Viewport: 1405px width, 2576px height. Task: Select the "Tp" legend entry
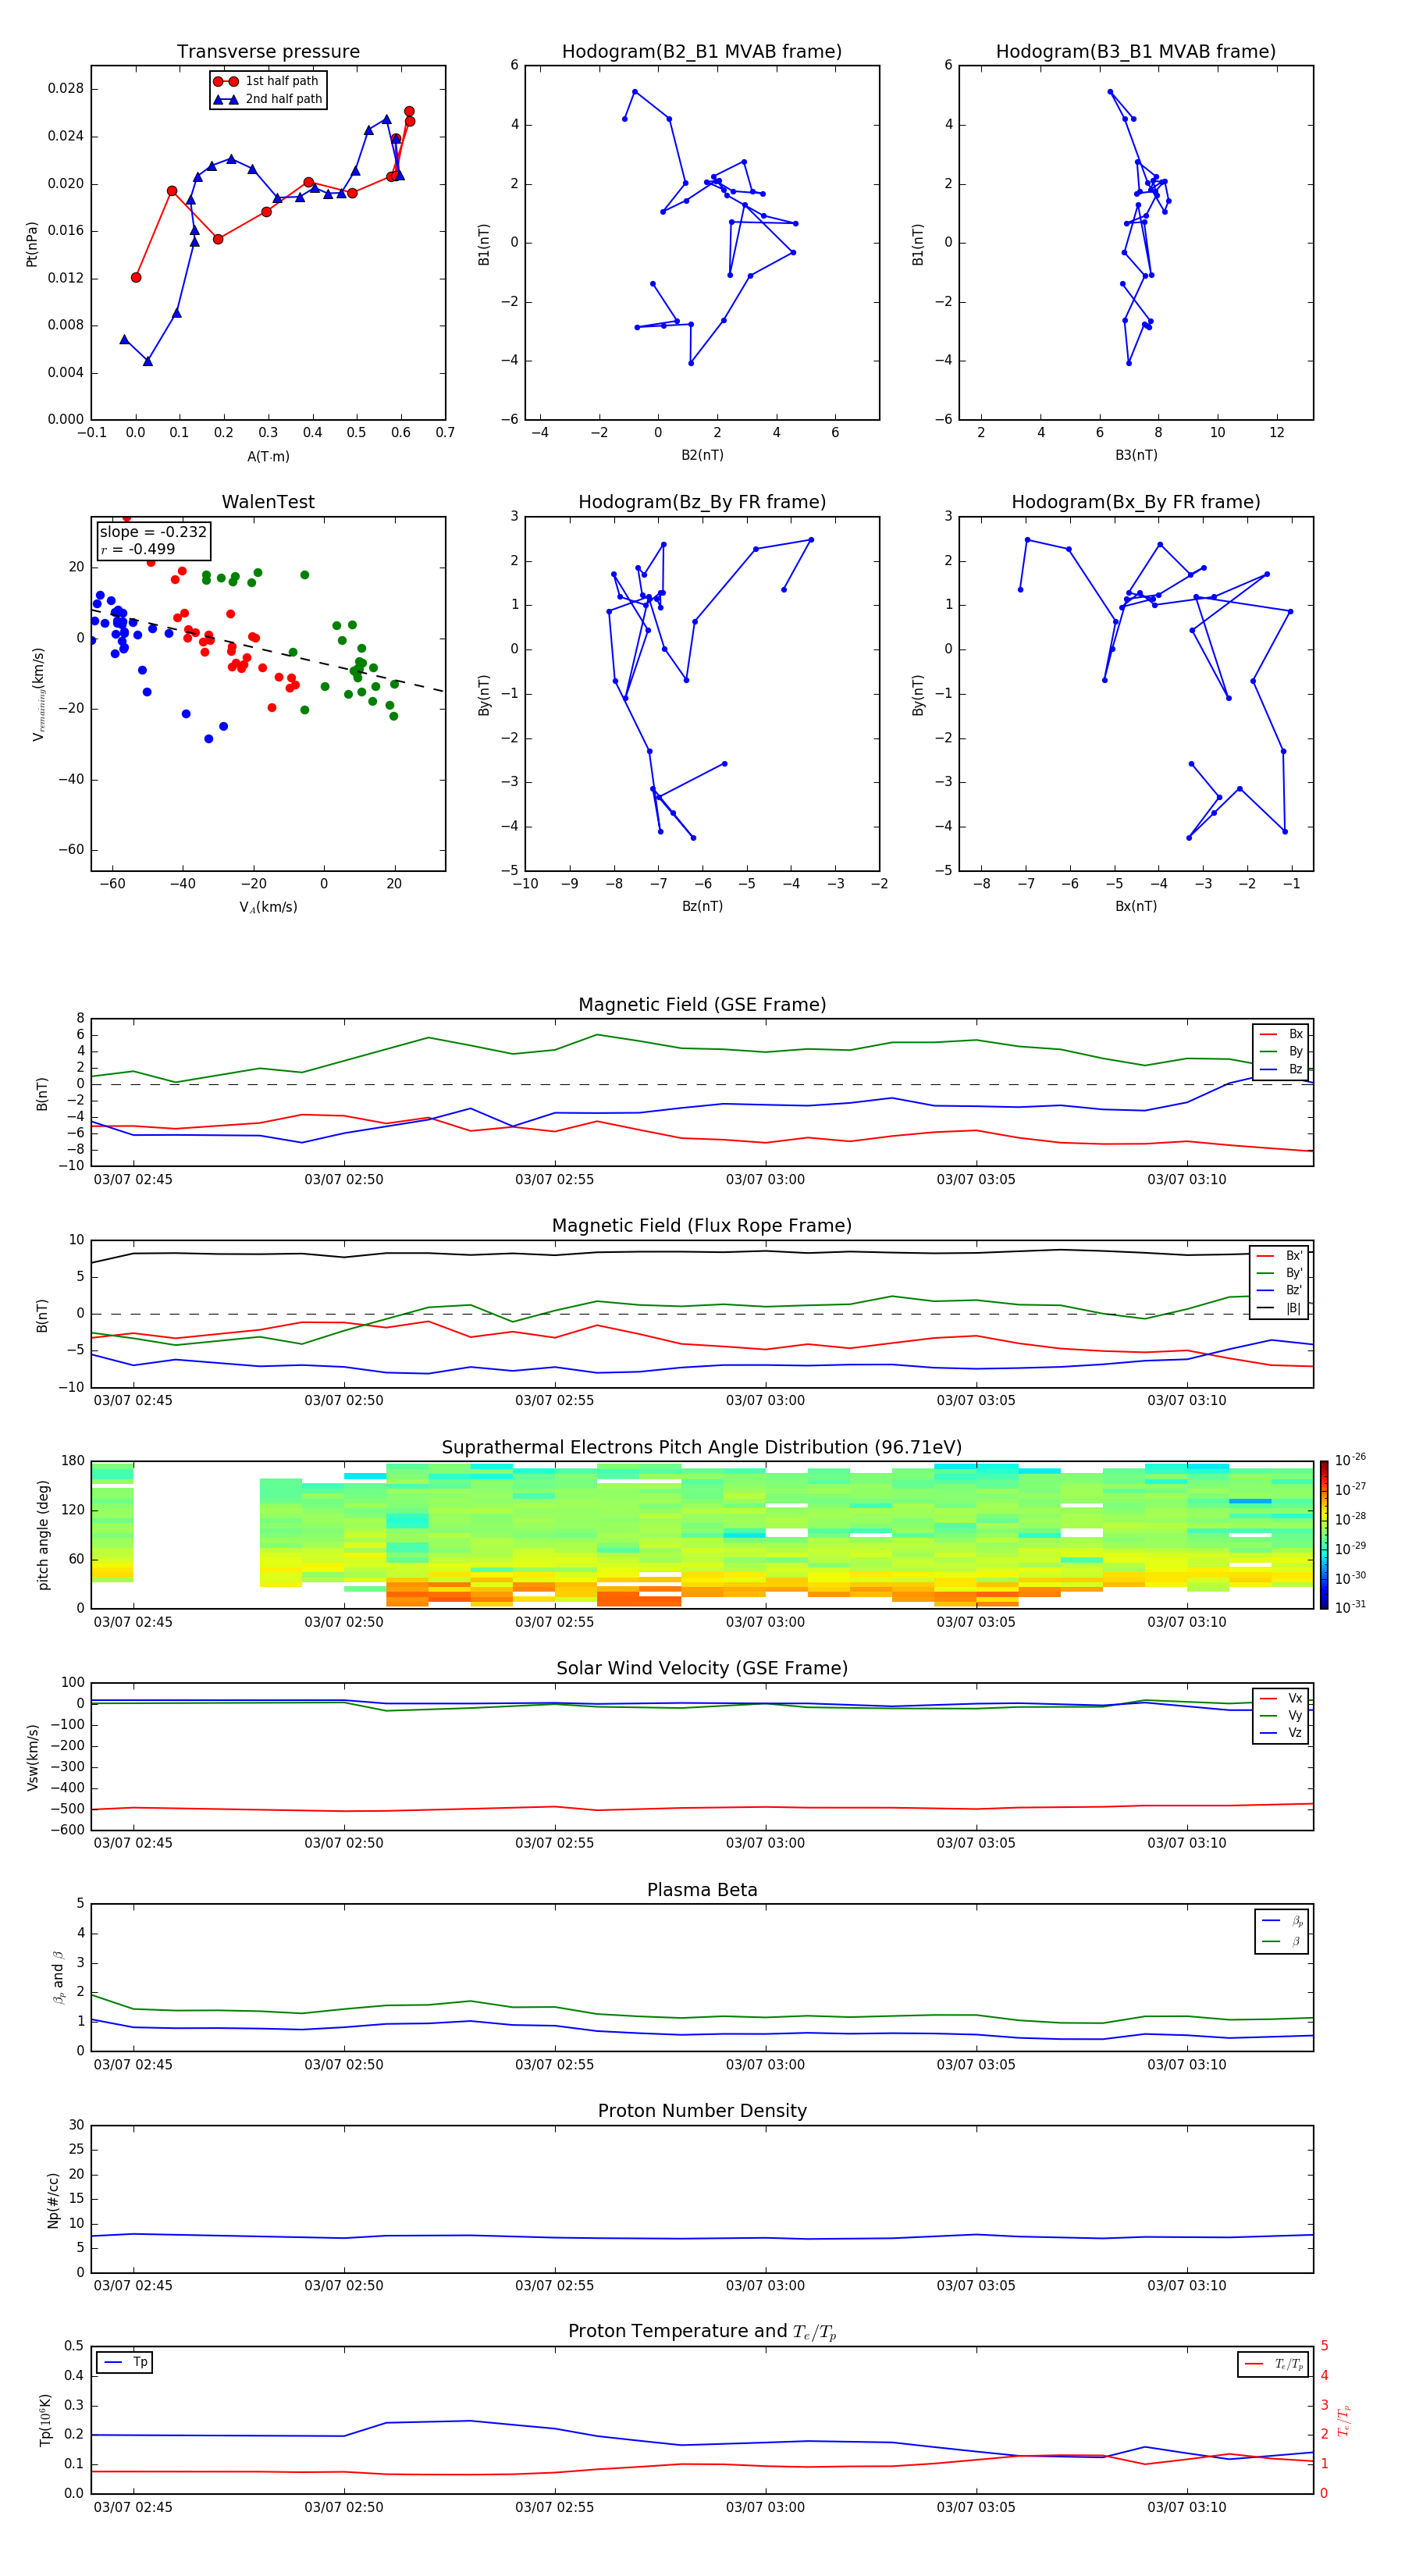tap(126, 2363)
